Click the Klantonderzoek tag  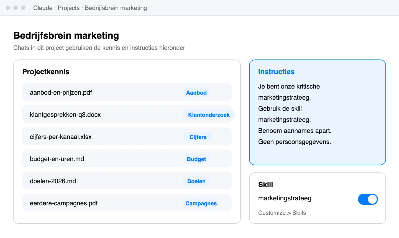tap(209, 115)
